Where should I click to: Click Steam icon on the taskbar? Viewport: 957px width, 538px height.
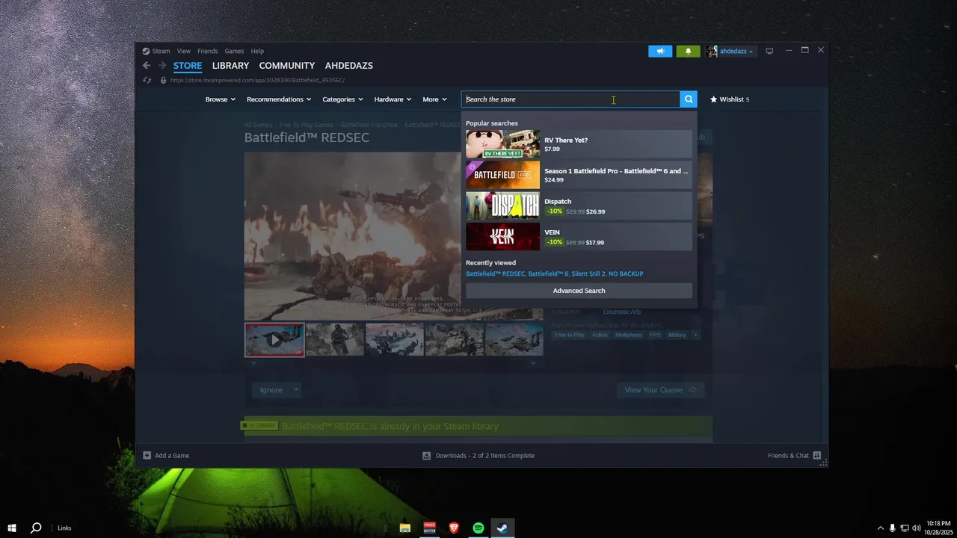(x=503, y=528)
